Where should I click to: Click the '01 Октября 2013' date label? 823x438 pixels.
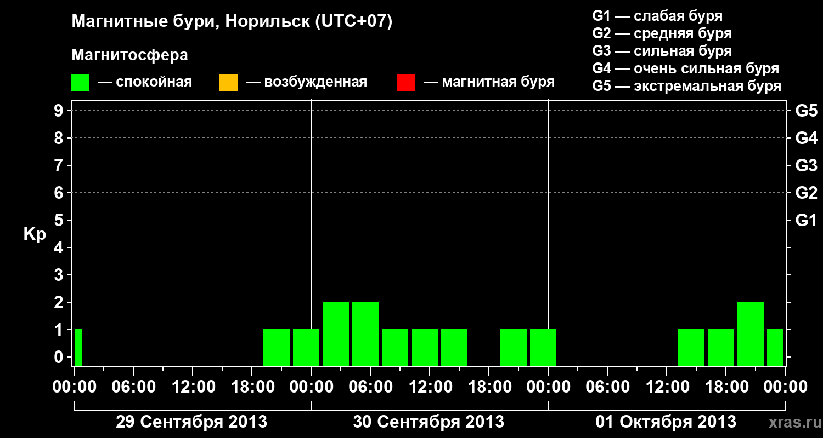point(666,422)
